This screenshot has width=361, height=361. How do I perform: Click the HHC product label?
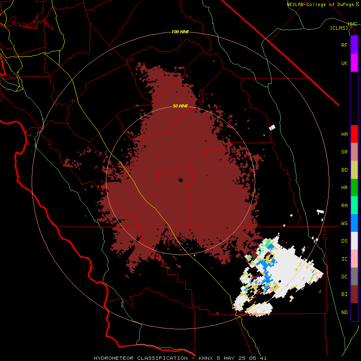coord(352,24)
